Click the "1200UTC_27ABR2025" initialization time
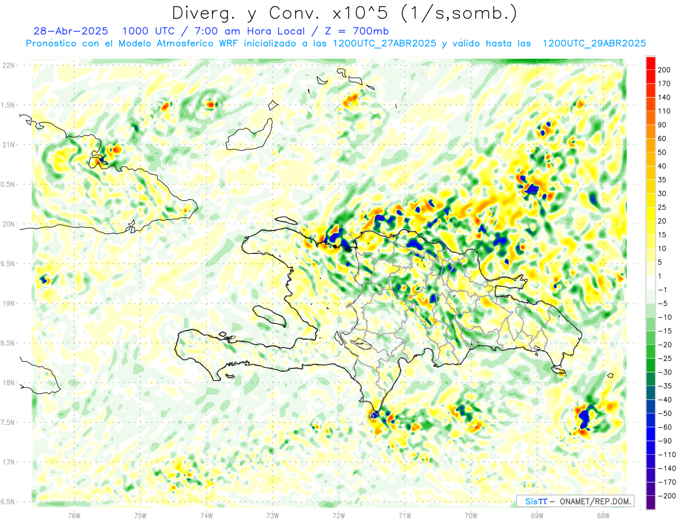This screenshot has height=523, width=677. click(x=385, y=43)
